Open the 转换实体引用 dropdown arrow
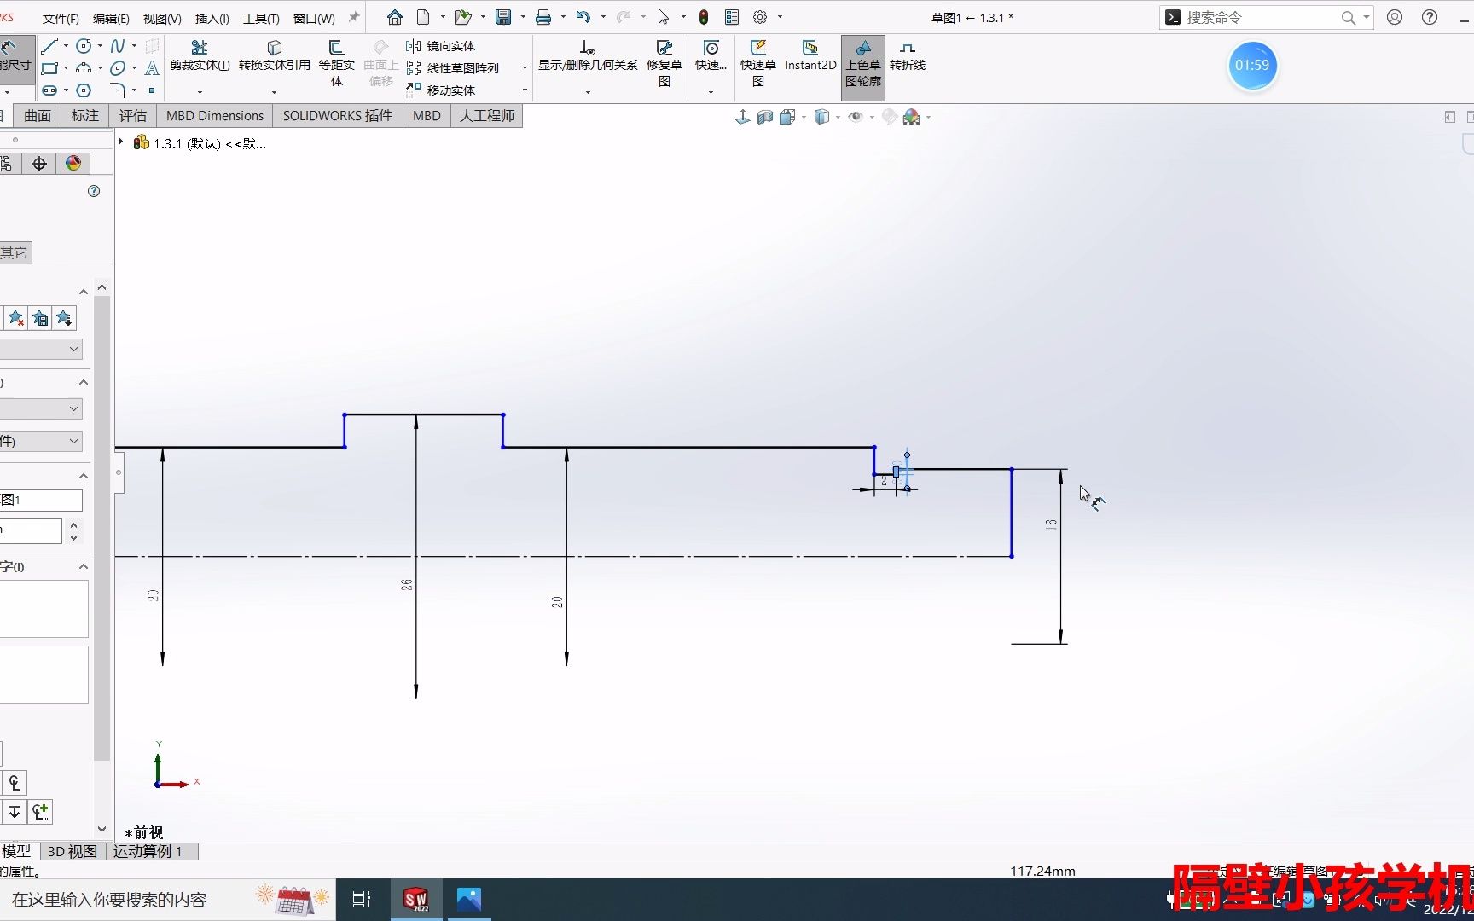Image resolution: width=1474 pixels, height=921 pixels. tap(274, 92)
